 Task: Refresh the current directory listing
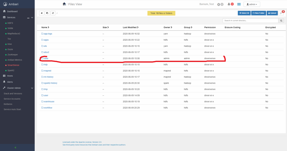click(x=53, y=13)
